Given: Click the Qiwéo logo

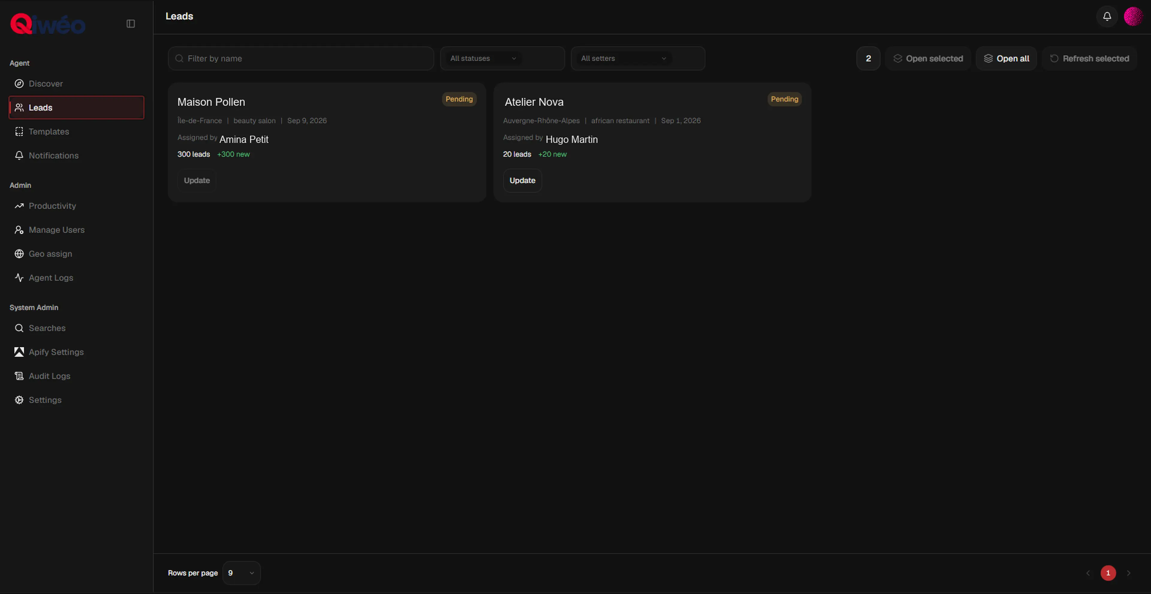Looking at the screenshot, I should (48, 24).
